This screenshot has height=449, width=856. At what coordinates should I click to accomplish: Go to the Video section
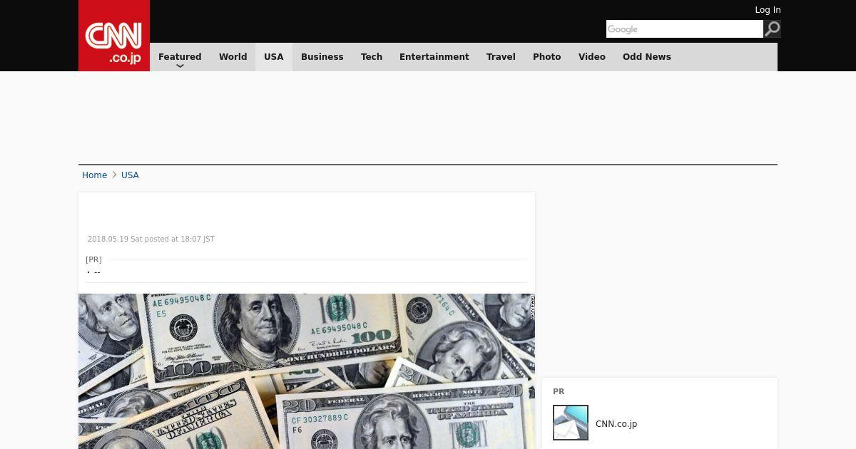point(592,57)
